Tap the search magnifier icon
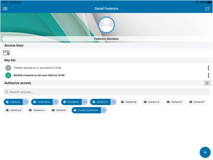 pos(6,92)
